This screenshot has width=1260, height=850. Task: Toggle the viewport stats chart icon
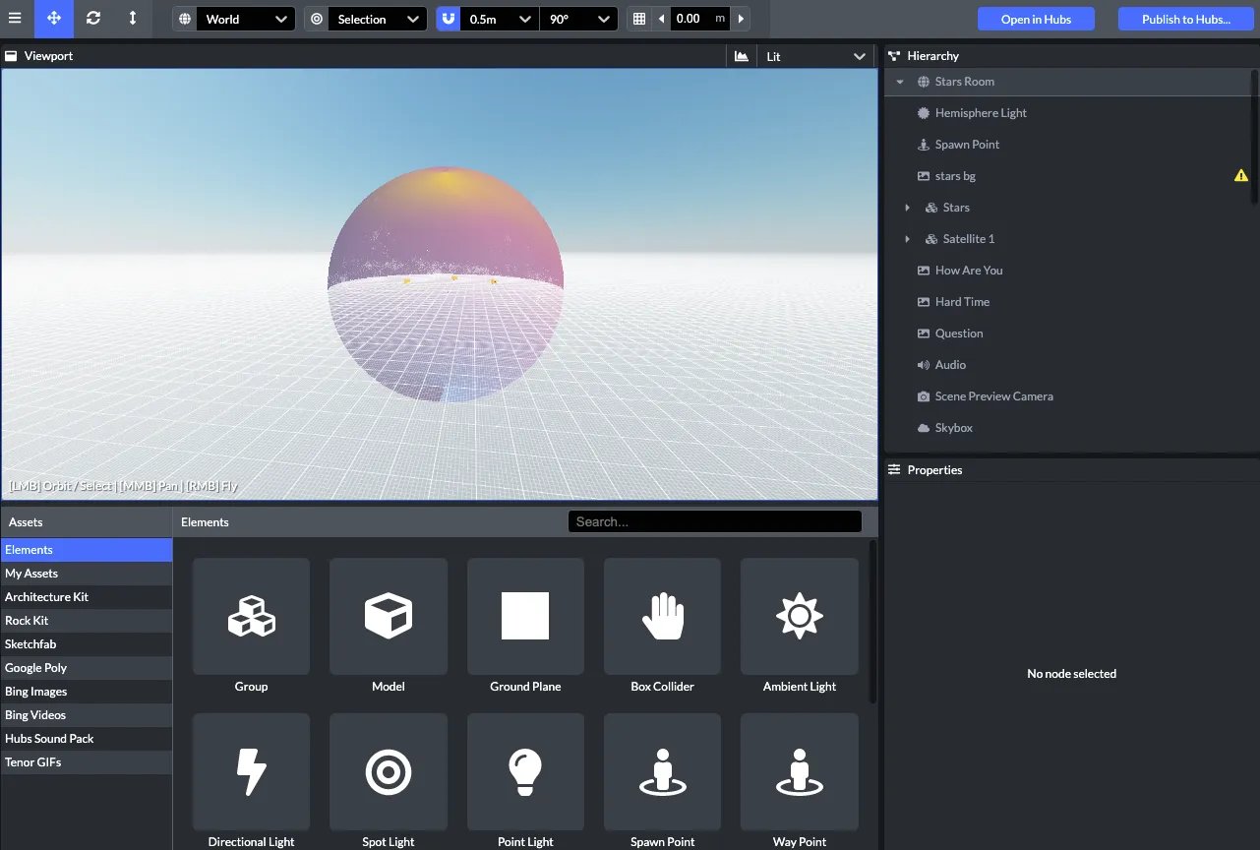(x=742, y=56)
